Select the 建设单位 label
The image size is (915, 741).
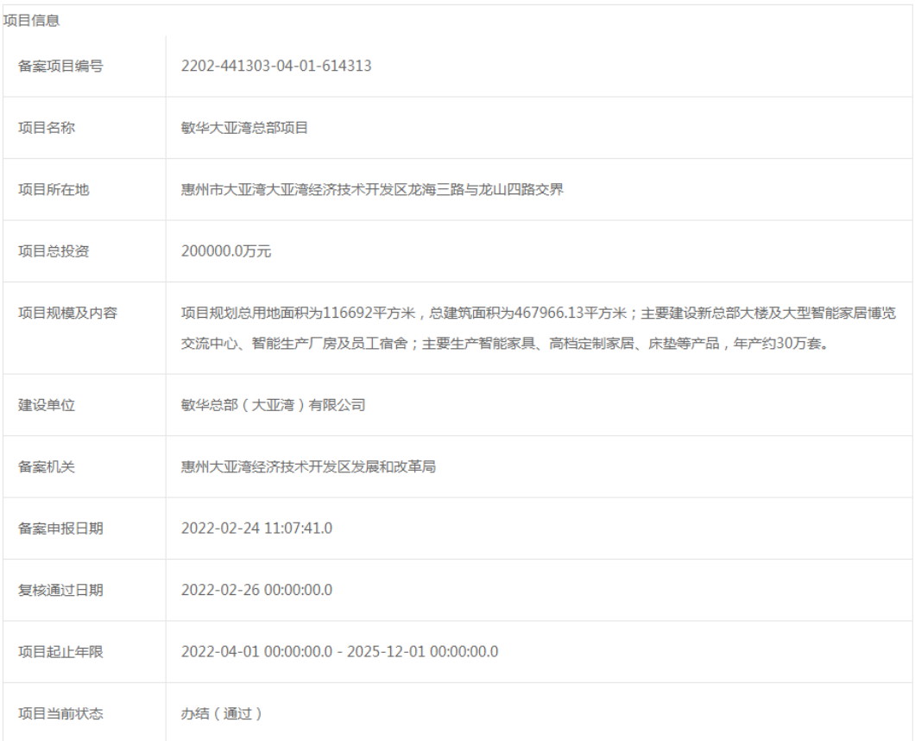point(47,405)
